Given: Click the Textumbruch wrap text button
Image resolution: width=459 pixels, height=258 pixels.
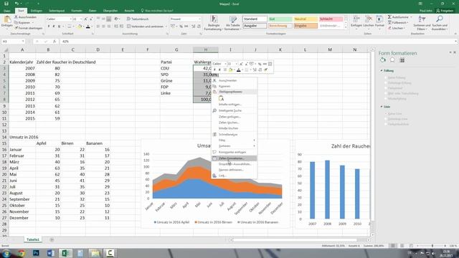Looking at the screenshot, I should [x=138, y=19].
